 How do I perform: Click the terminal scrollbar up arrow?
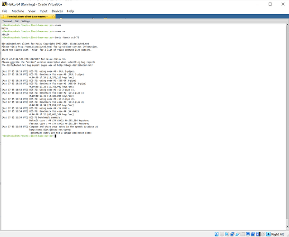[287, 25]
